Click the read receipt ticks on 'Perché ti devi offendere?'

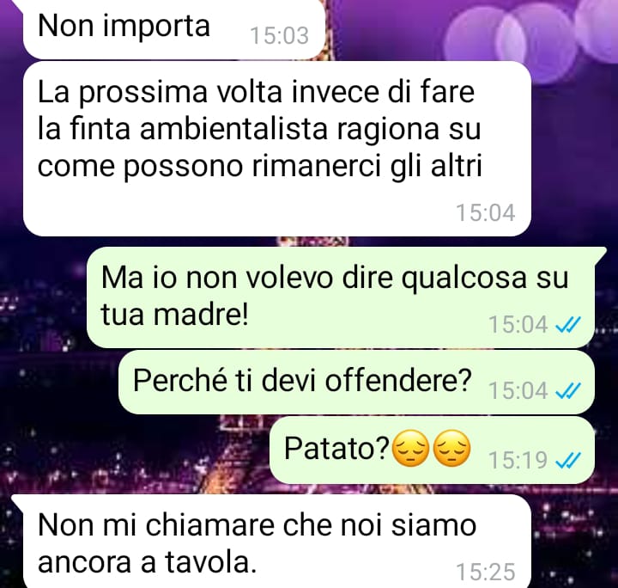point(567,391)
